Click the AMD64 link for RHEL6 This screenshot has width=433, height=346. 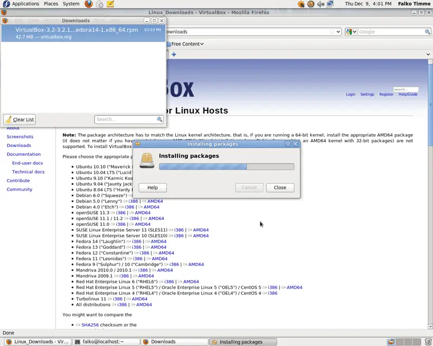point(191,282)
